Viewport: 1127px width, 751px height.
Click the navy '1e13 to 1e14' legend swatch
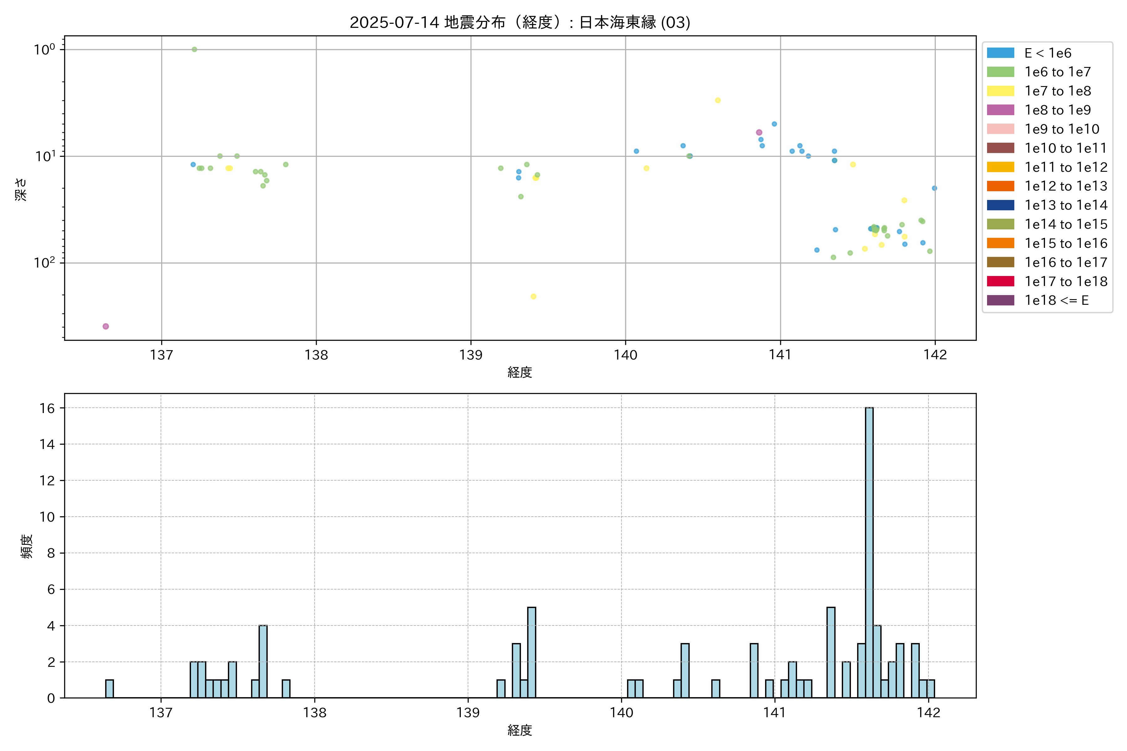1001,205
